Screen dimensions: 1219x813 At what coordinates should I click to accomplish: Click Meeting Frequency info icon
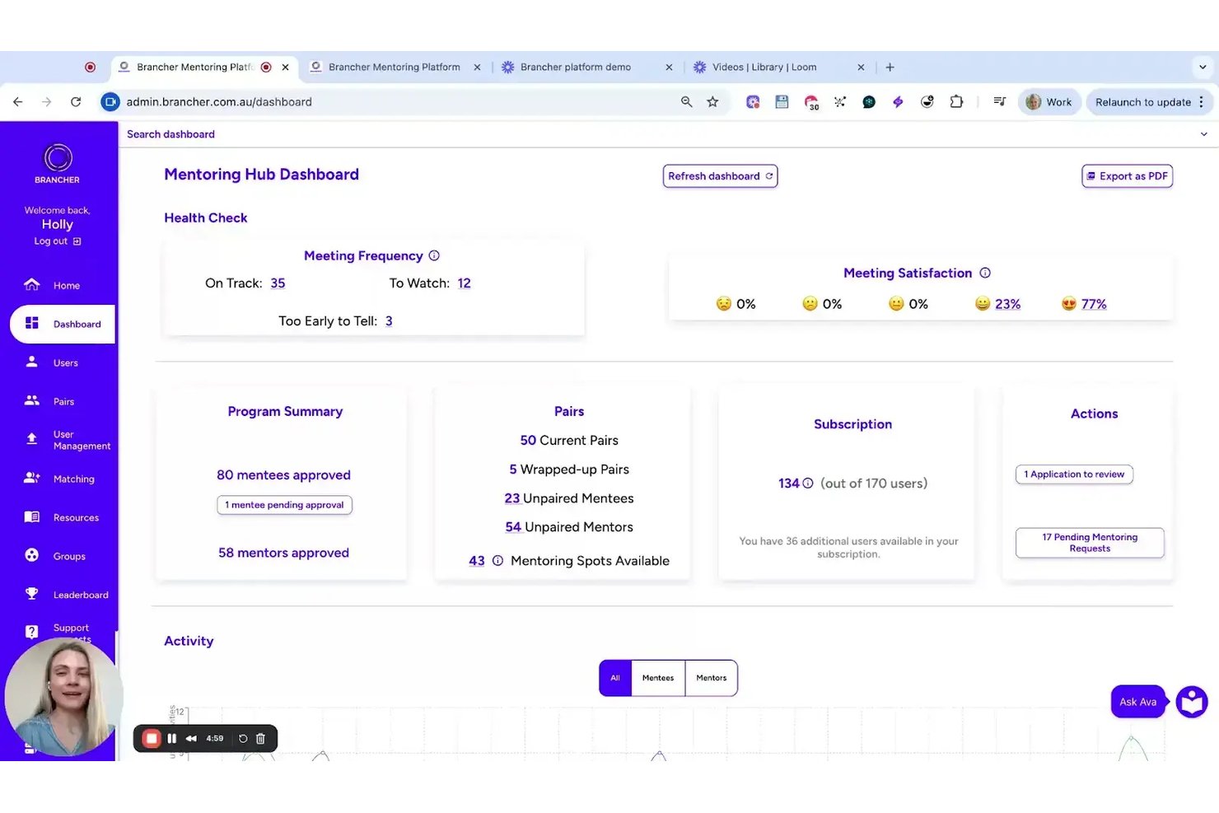coord(434,255)
